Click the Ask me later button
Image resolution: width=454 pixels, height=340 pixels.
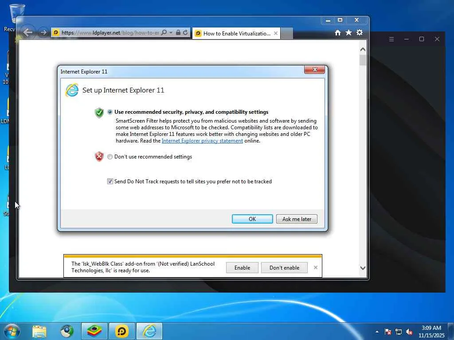pos(297,219)
